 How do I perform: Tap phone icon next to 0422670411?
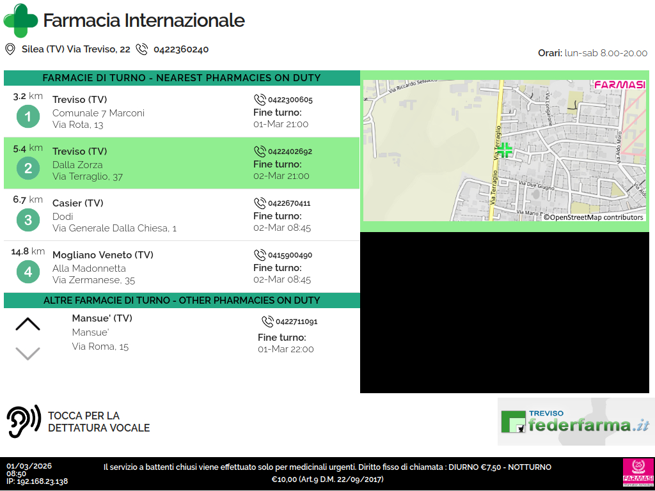(x=260, y=203)
